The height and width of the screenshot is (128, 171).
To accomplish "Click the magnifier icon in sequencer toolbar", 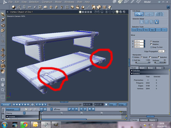I will click(x=36, y=109).
